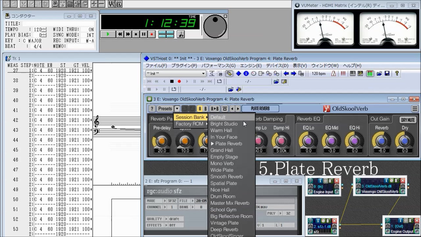Viewport: 421px width, 237px height.
Task: Open the デバイス(D) menu
Action: (277, 65)
